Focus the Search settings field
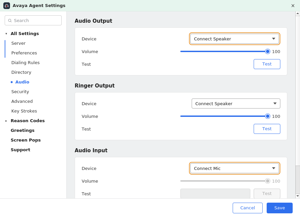Viewport: 300px width, 217px height. [33, 20]
